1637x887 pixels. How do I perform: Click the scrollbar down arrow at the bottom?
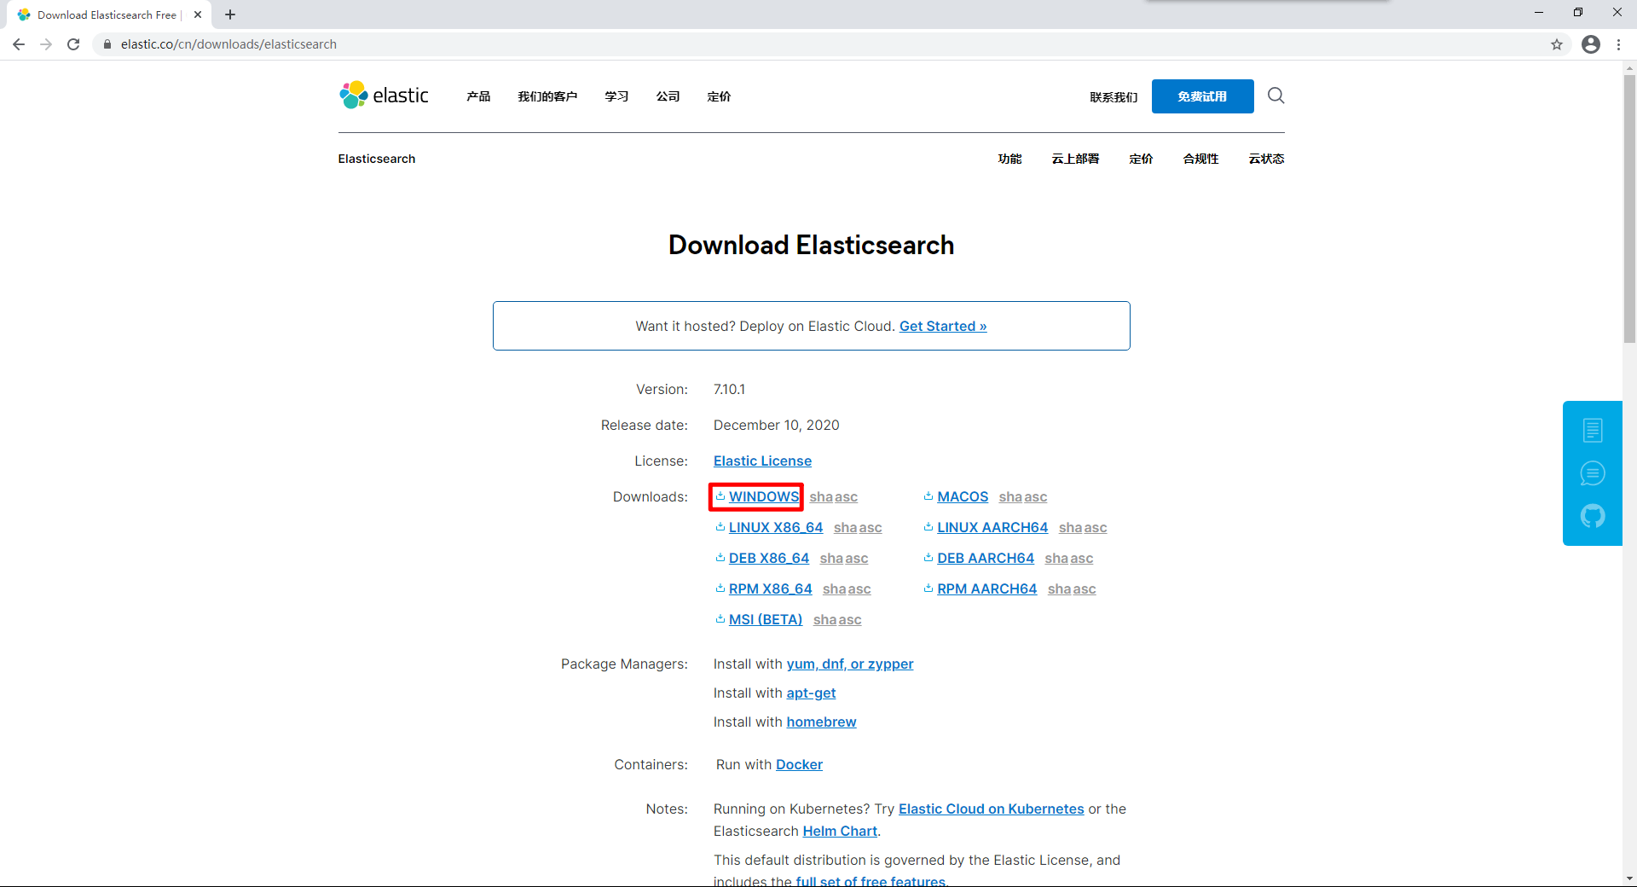(x=1629, y=878)
